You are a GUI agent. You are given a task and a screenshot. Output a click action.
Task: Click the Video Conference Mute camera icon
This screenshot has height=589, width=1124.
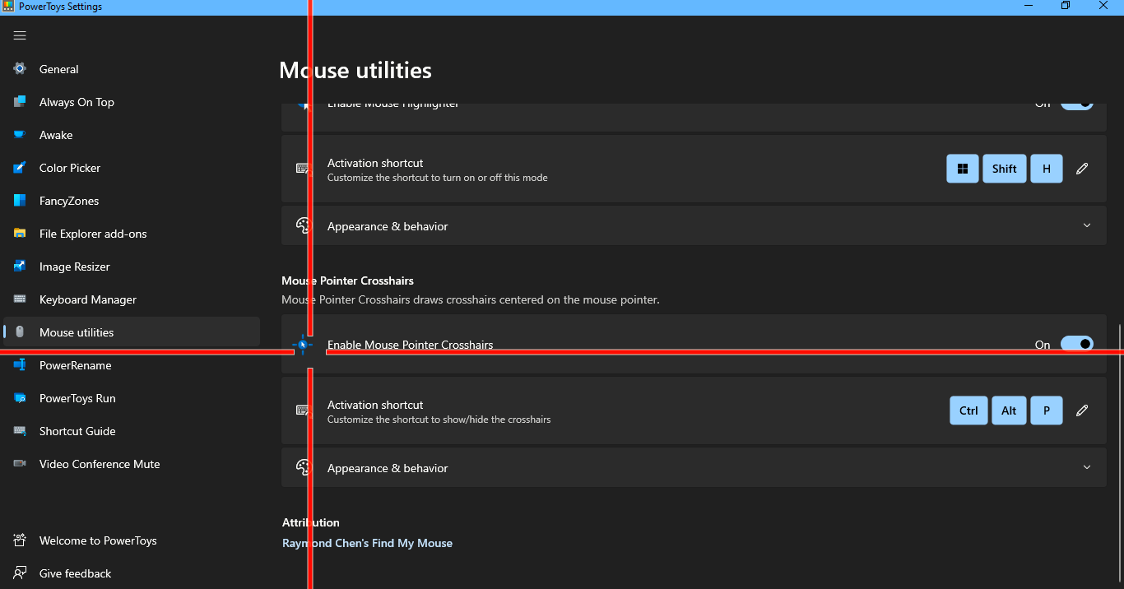(x=19, y=464)
